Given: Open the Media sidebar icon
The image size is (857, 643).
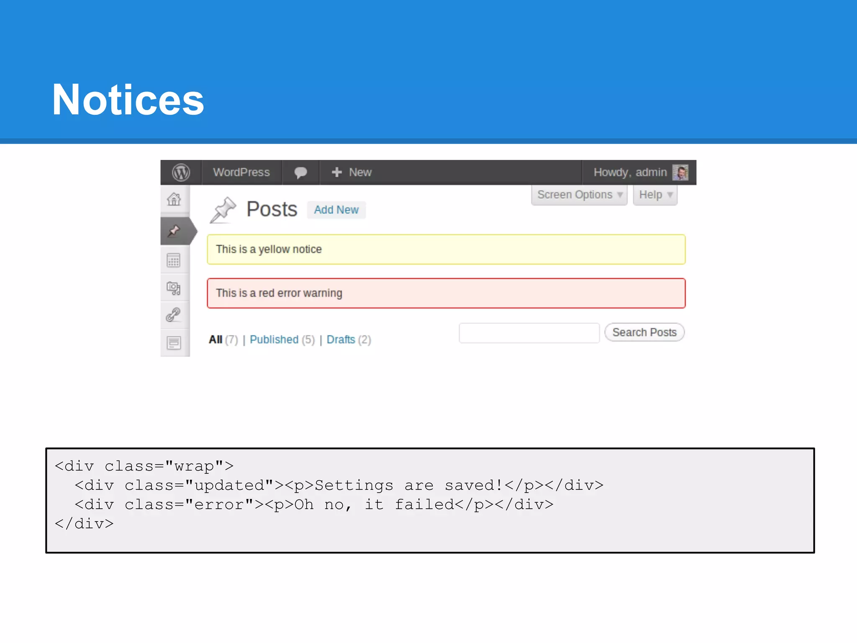Looking at the screenshot, I should click(174, 288).
